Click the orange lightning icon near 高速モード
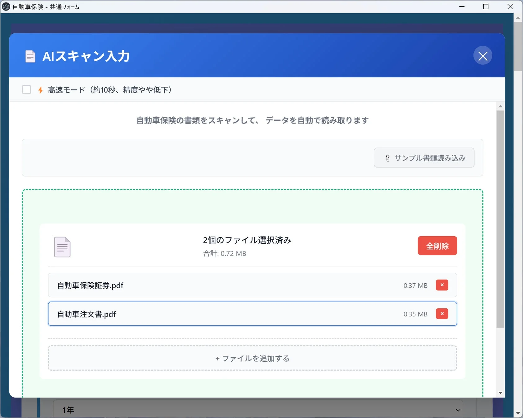The height and width of the screenshot is (418, 523). coord(40,89)
